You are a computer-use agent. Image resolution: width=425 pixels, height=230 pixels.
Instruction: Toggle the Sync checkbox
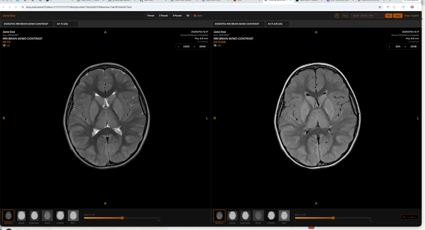coord(195,16)
